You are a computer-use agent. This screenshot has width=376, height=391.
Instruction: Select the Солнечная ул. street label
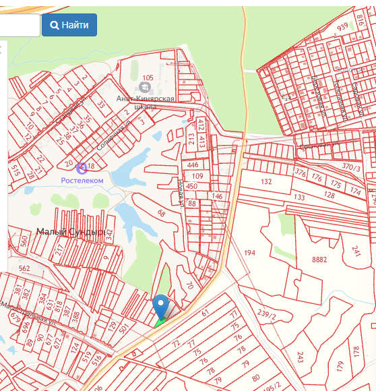tap(113, 136)
